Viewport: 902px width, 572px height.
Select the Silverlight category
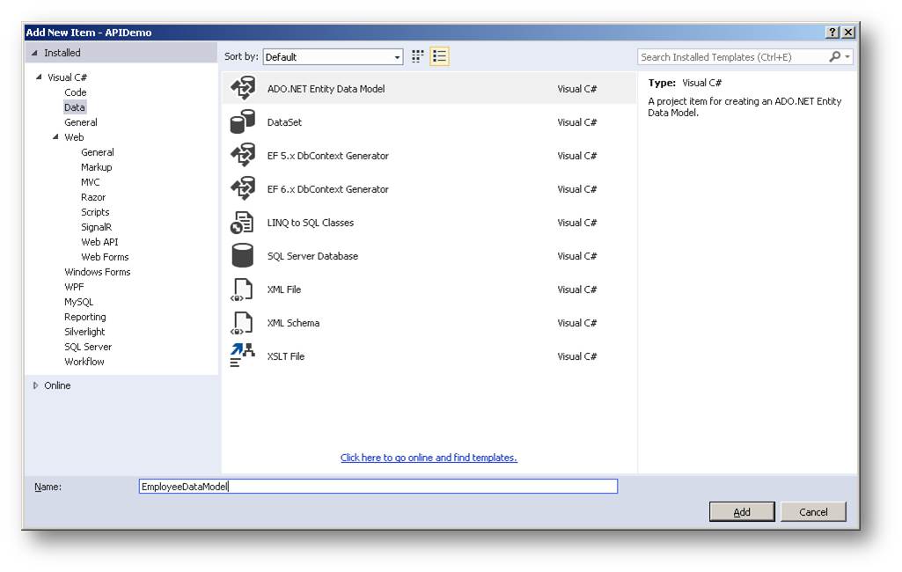pos(84,332)
